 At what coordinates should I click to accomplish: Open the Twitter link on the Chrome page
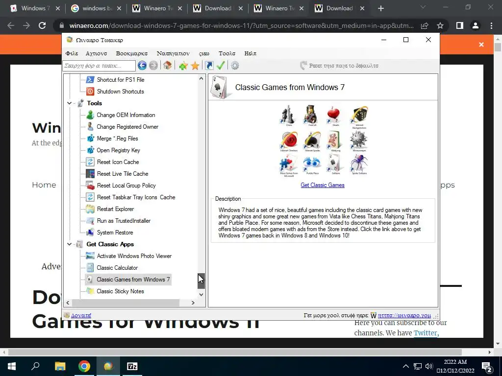tap(425, 333)
